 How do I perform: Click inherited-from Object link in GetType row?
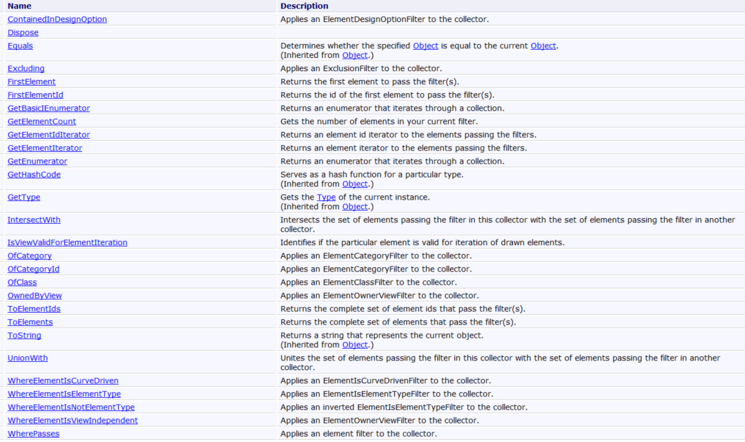coord(355,206)
